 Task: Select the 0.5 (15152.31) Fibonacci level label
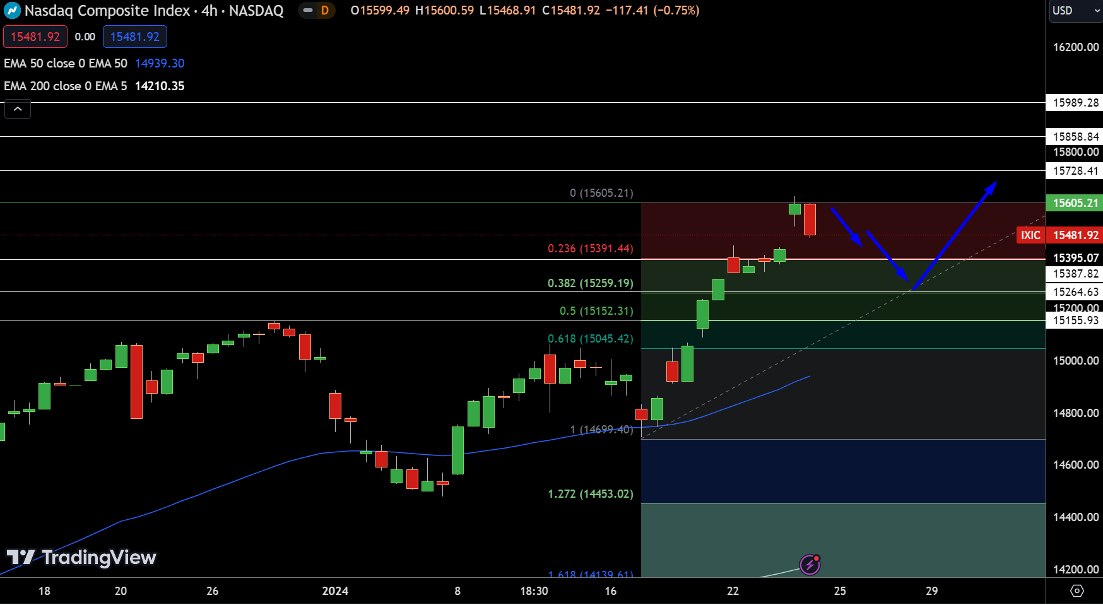[596, 311]
